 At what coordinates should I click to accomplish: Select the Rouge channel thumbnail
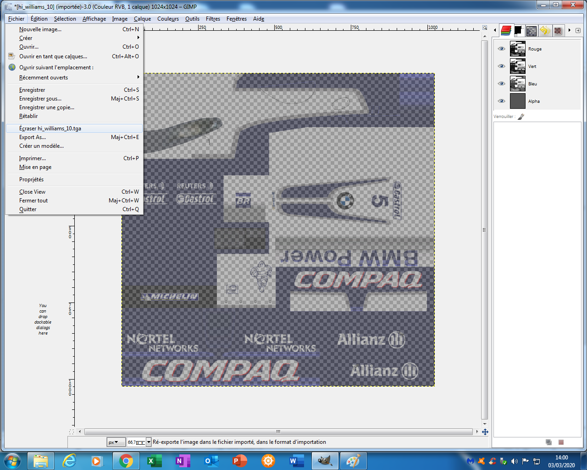(x=518, y=49)
